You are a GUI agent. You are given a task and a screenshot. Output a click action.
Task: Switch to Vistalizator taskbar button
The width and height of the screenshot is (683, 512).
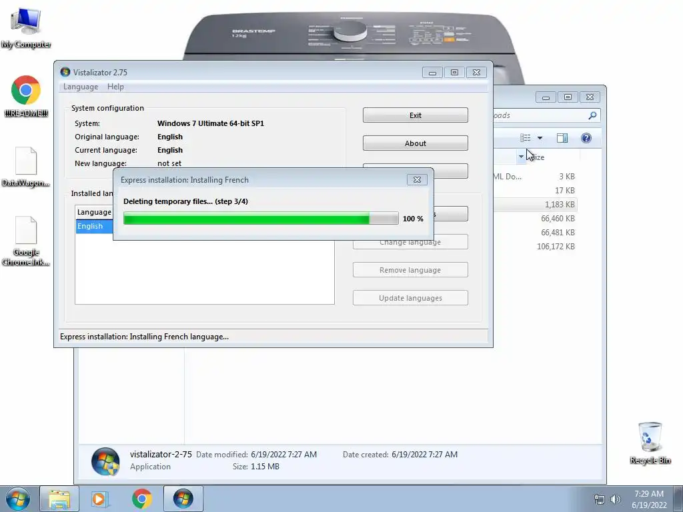pyautogui.click(x=183, y=499)
